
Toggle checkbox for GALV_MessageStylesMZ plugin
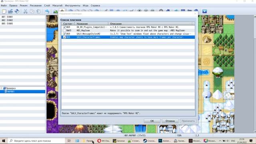64,34
